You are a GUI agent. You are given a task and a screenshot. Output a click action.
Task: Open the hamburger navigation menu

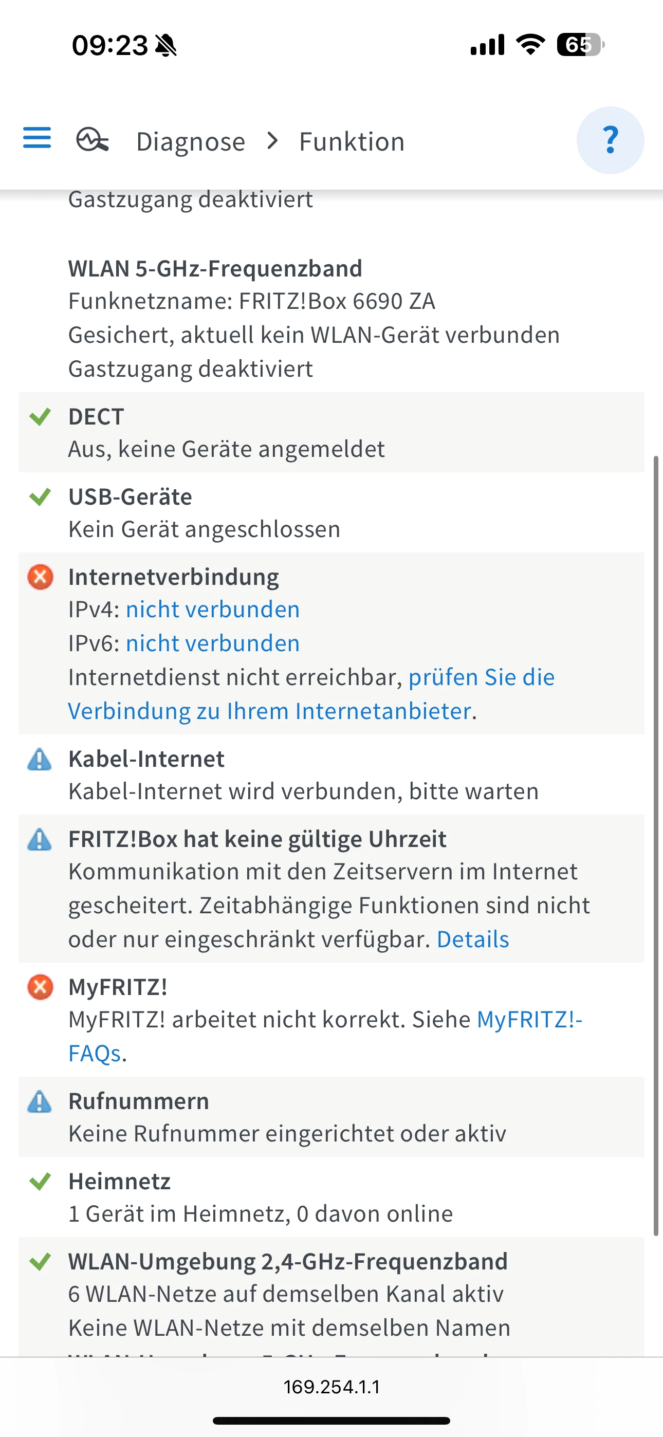pyautogui.click(x=37, y=138)
